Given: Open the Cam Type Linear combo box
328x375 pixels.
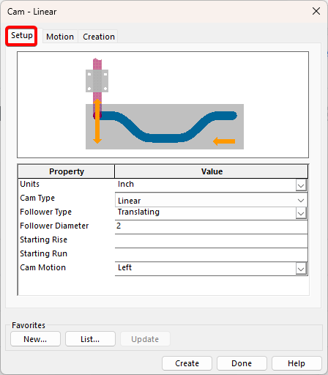Looking at the screenshot, I should (x=211, y=201).
